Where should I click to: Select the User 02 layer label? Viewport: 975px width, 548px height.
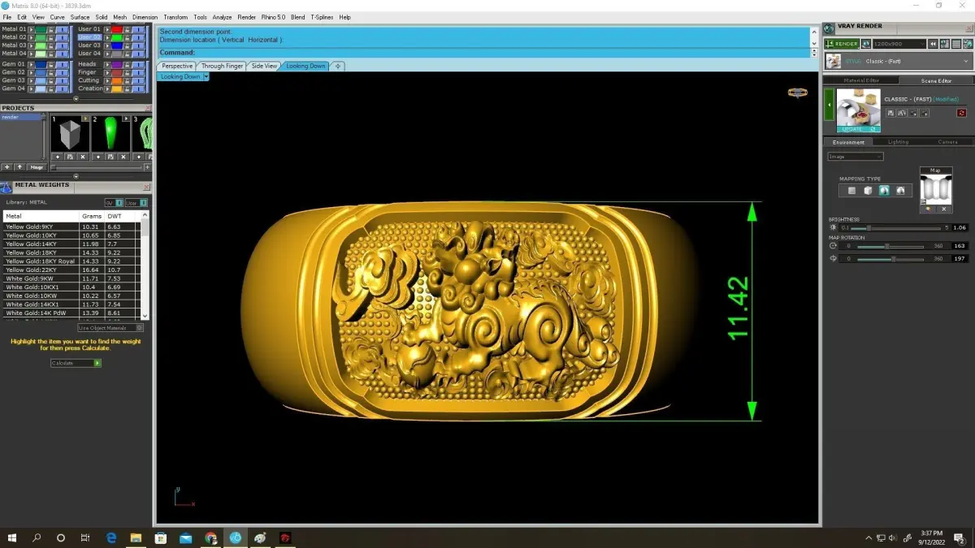tap(89, 37)
